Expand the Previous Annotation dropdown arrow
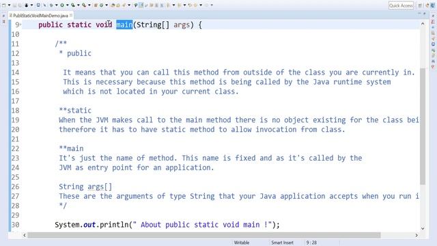This screenshot has width=437, height=246. click(x=184, y=5)
